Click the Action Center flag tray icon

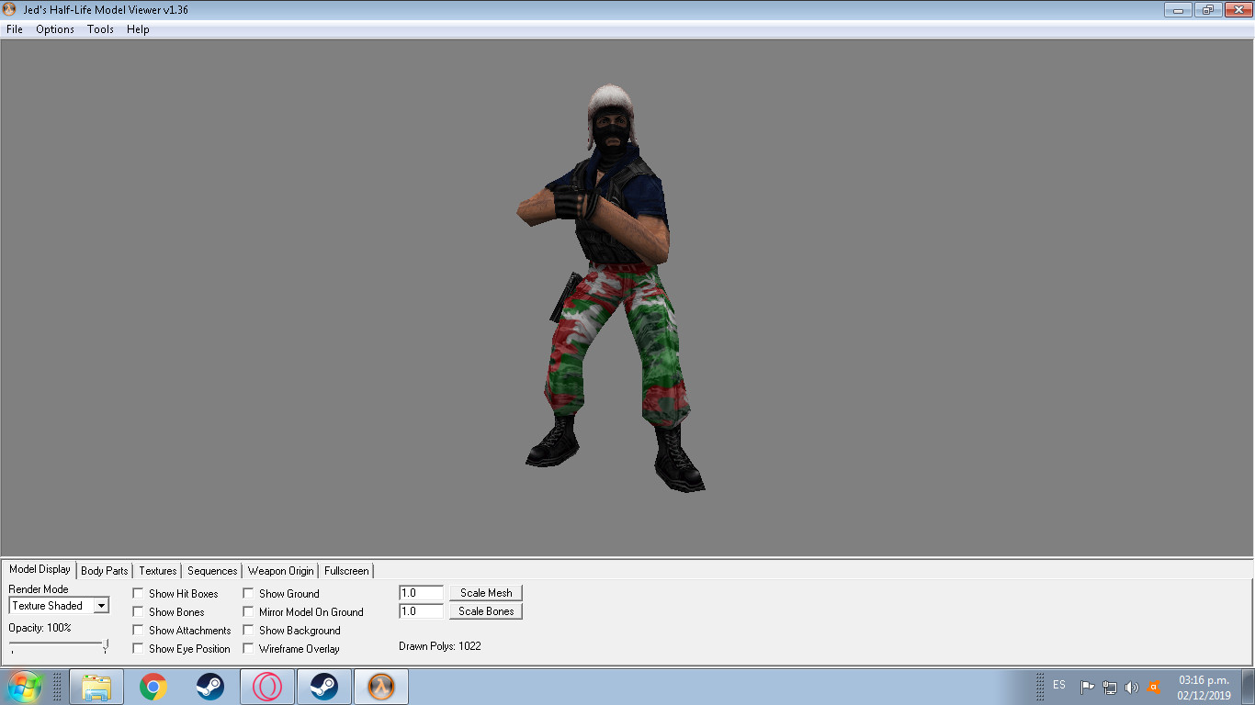(x=1087, y=687)
